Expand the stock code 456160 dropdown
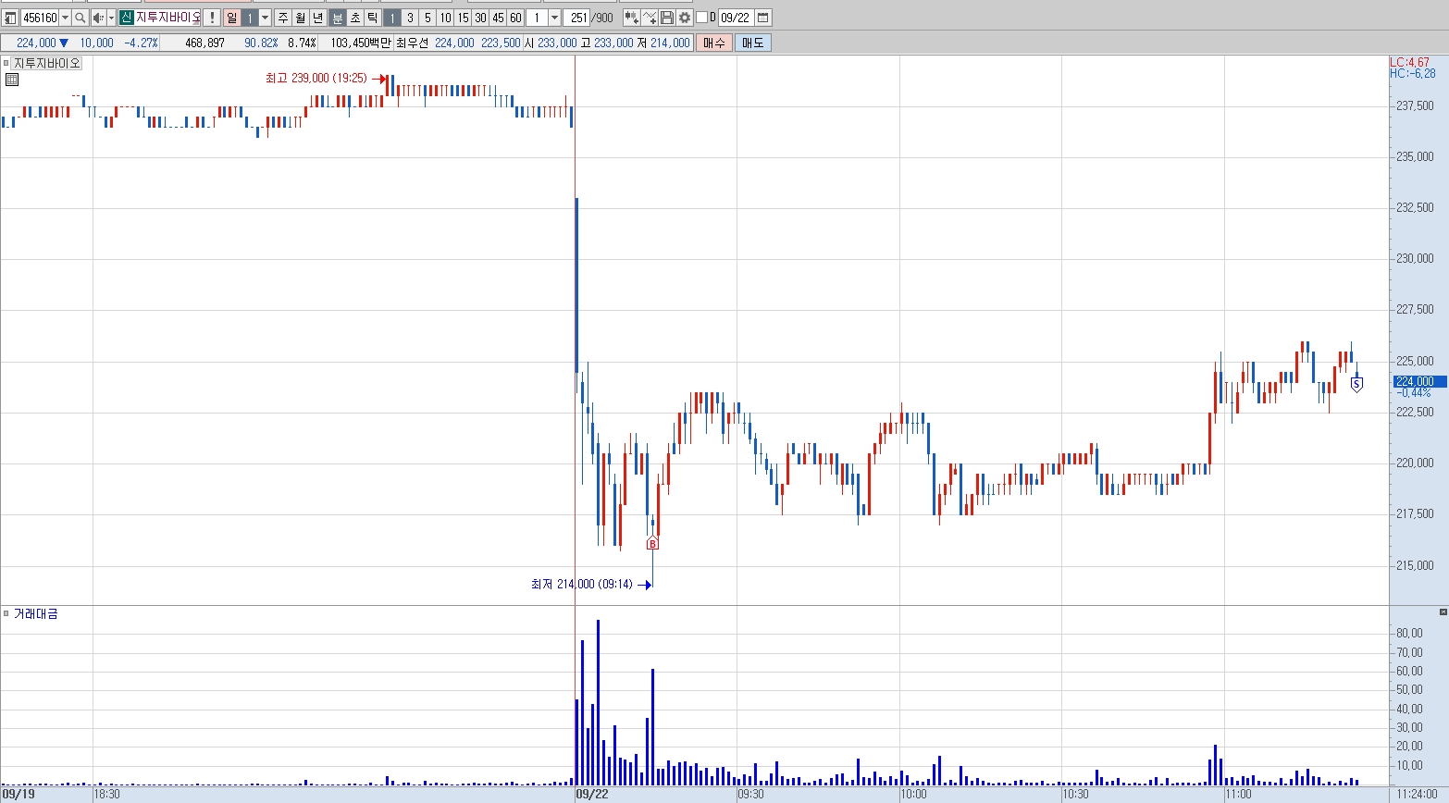 point(65,18)
